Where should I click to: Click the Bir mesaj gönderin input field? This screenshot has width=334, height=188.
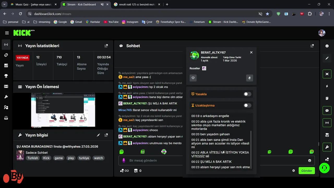[217, 160]
